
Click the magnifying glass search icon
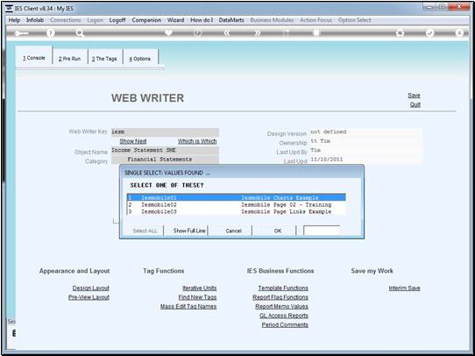(x=80, y=33)
